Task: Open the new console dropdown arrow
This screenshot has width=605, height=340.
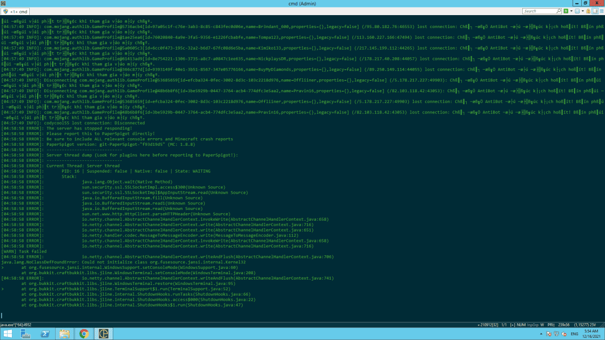Action: click(x=572, y=11)
